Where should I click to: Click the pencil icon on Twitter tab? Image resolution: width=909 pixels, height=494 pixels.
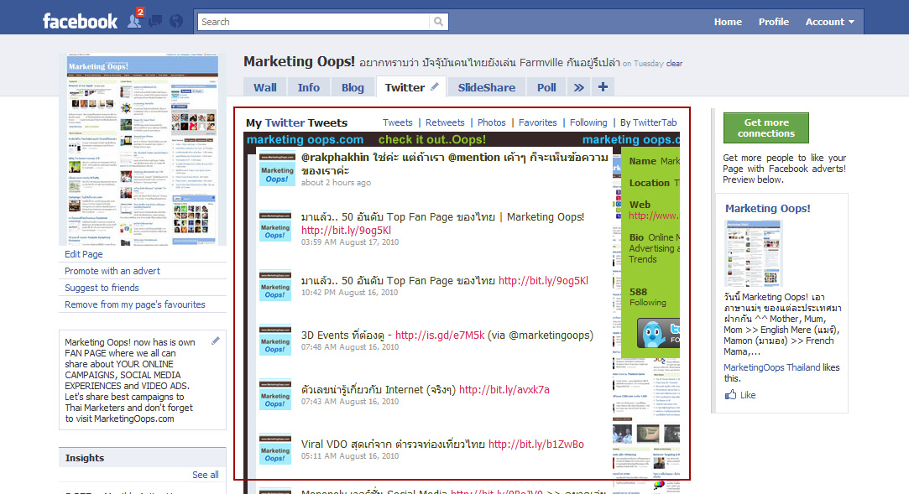point(435,87)
